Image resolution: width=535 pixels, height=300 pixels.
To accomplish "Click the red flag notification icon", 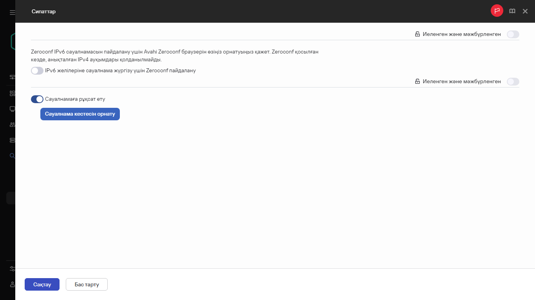I will click(497, 11).
